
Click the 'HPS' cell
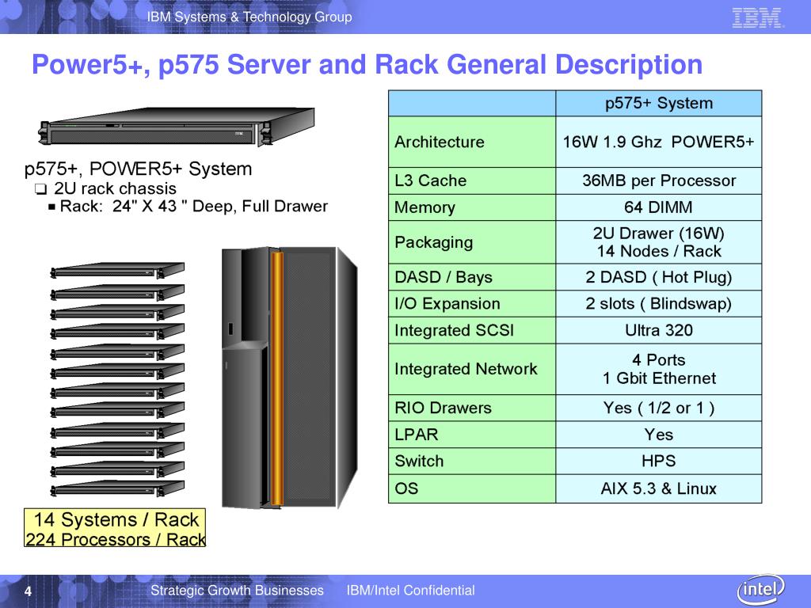click(x=659, y=462)
